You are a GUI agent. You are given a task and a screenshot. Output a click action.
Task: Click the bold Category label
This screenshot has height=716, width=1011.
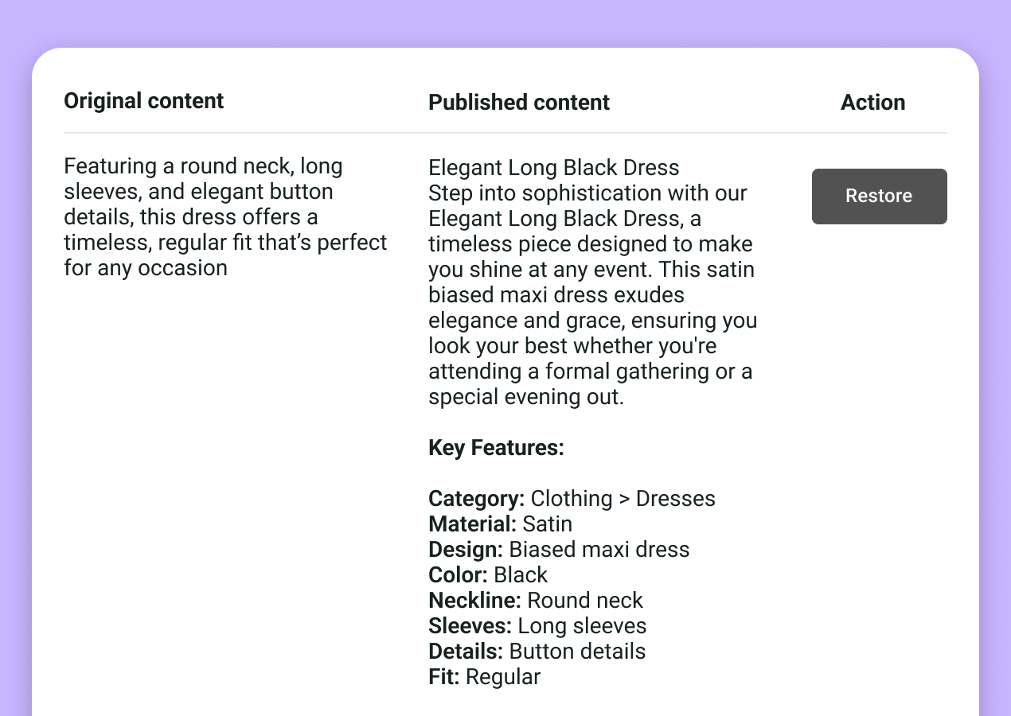point(476,499)
